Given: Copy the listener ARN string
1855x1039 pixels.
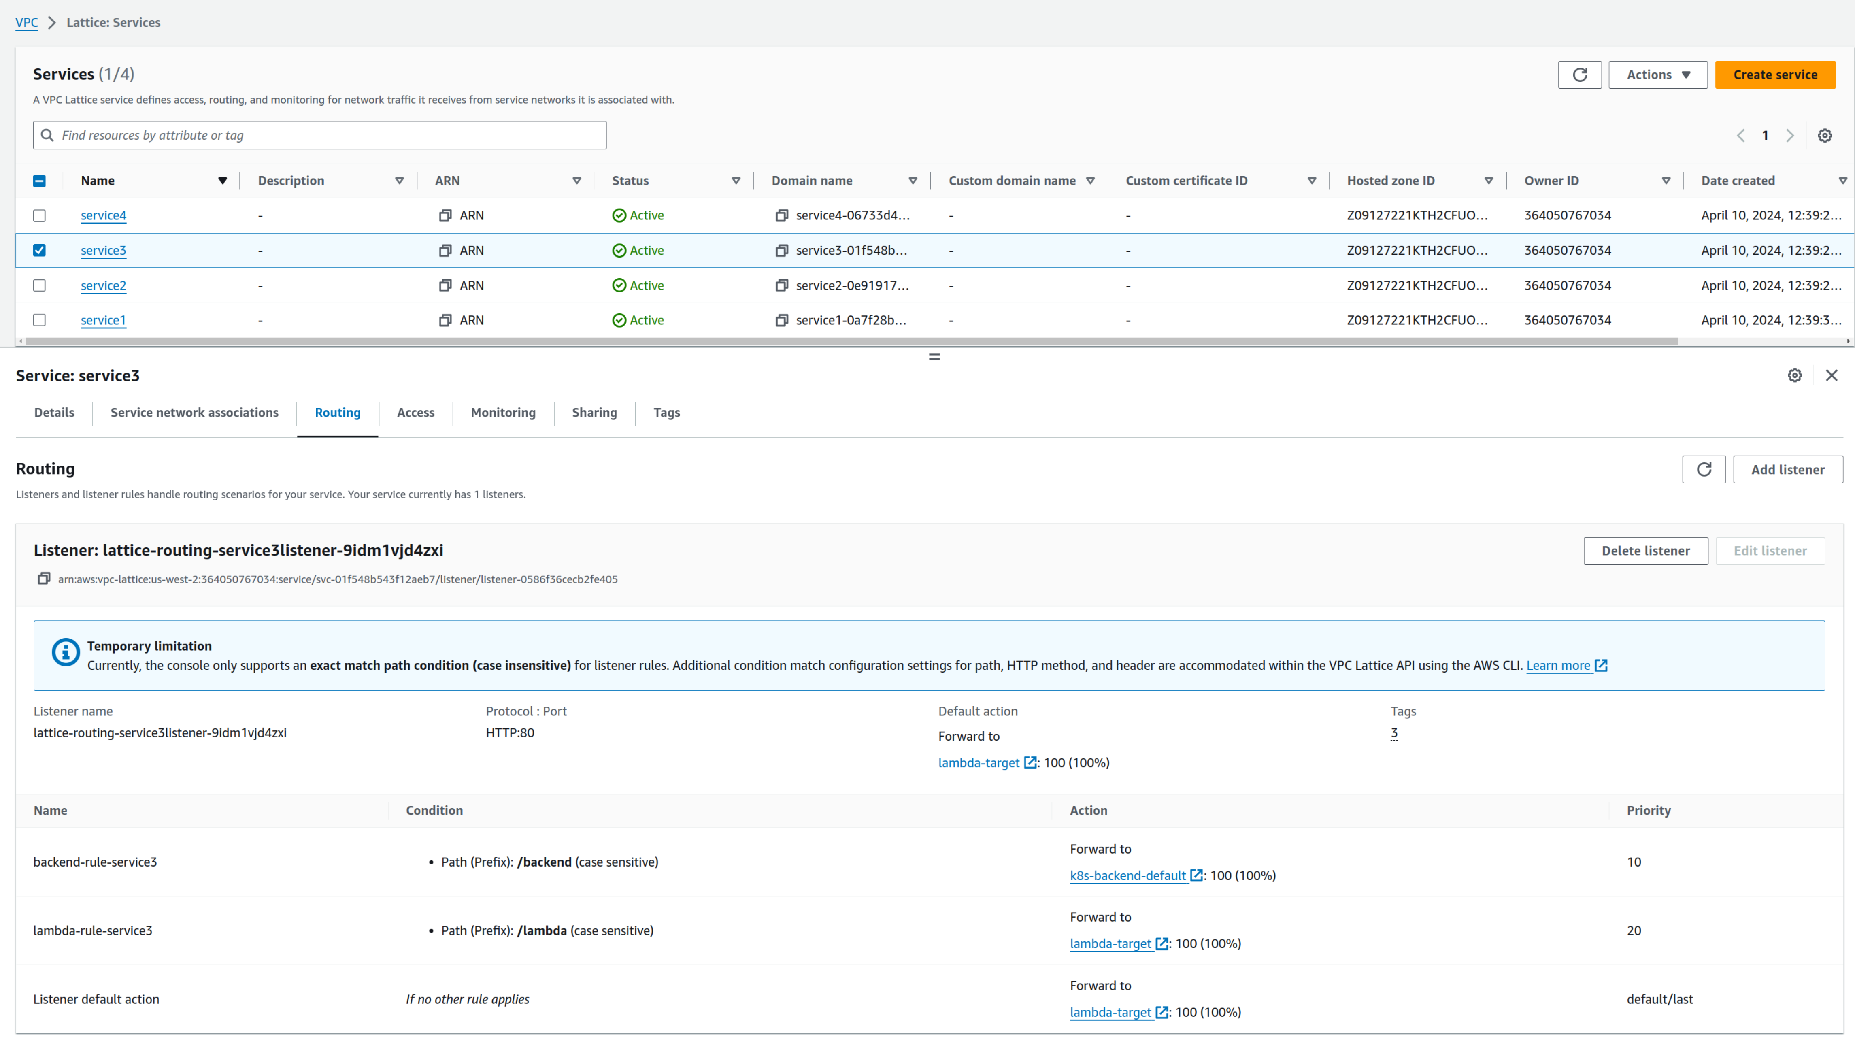Looking at the screenshot, I should [44, 579].
